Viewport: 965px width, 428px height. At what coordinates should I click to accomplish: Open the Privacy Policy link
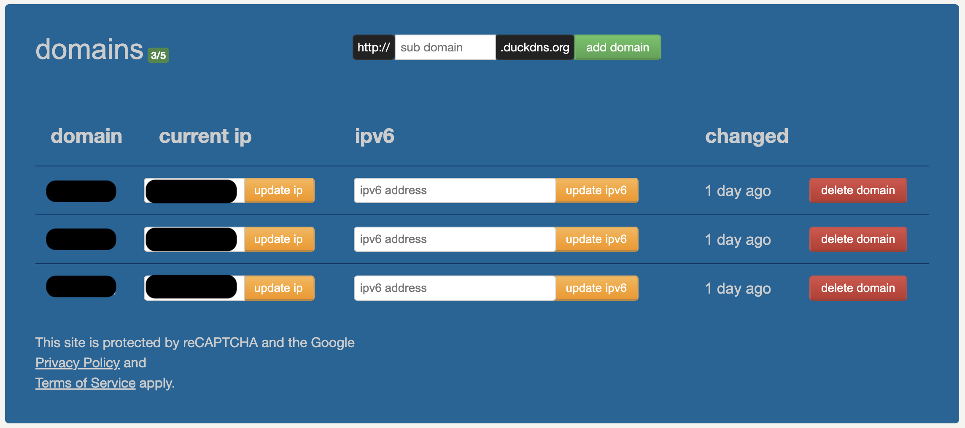[78, 363]
